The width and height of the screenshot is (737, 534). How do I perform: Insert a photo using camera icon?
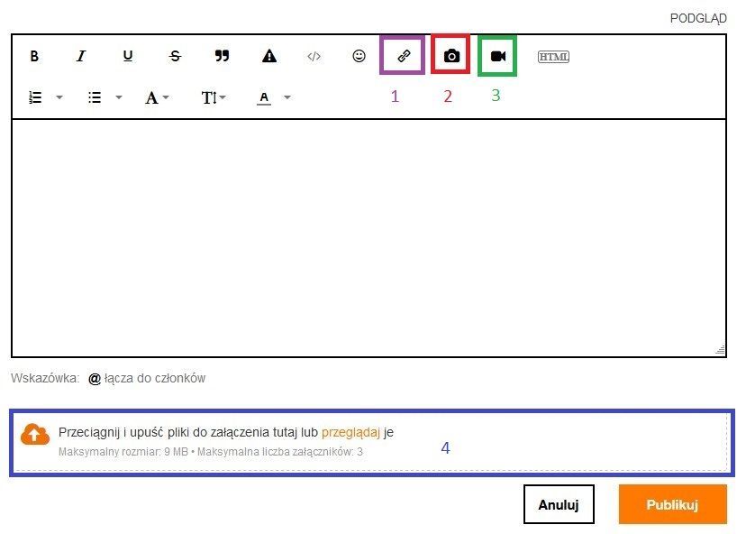[451, 56]
